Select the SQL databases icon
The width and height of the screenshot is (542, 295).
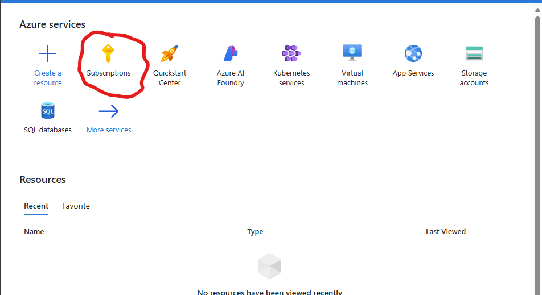pyautogui.click(x=48, y=111)
